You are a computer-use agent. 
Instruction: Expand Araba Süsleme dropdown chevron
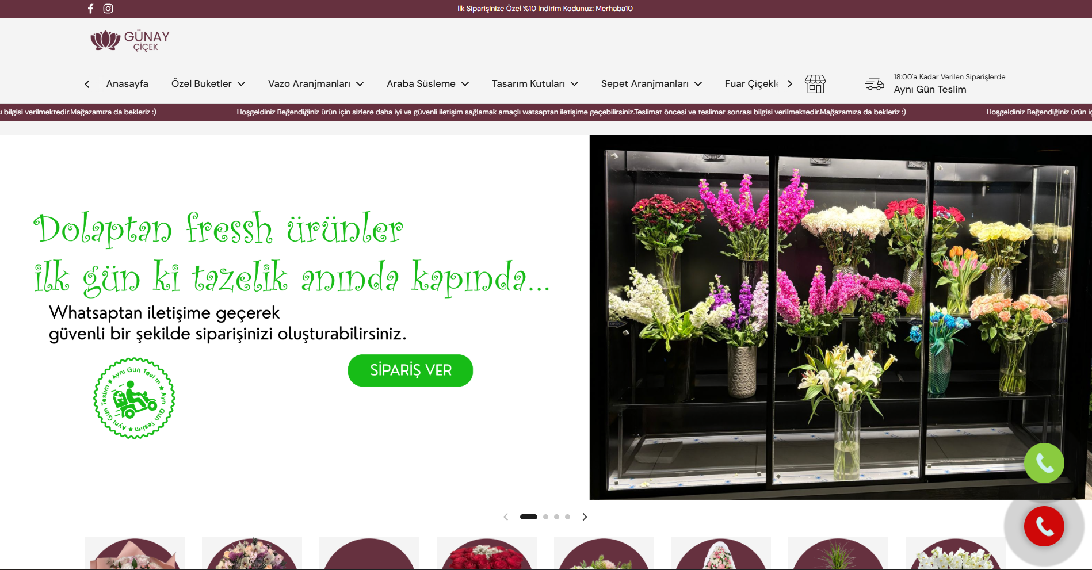point(465,84)
